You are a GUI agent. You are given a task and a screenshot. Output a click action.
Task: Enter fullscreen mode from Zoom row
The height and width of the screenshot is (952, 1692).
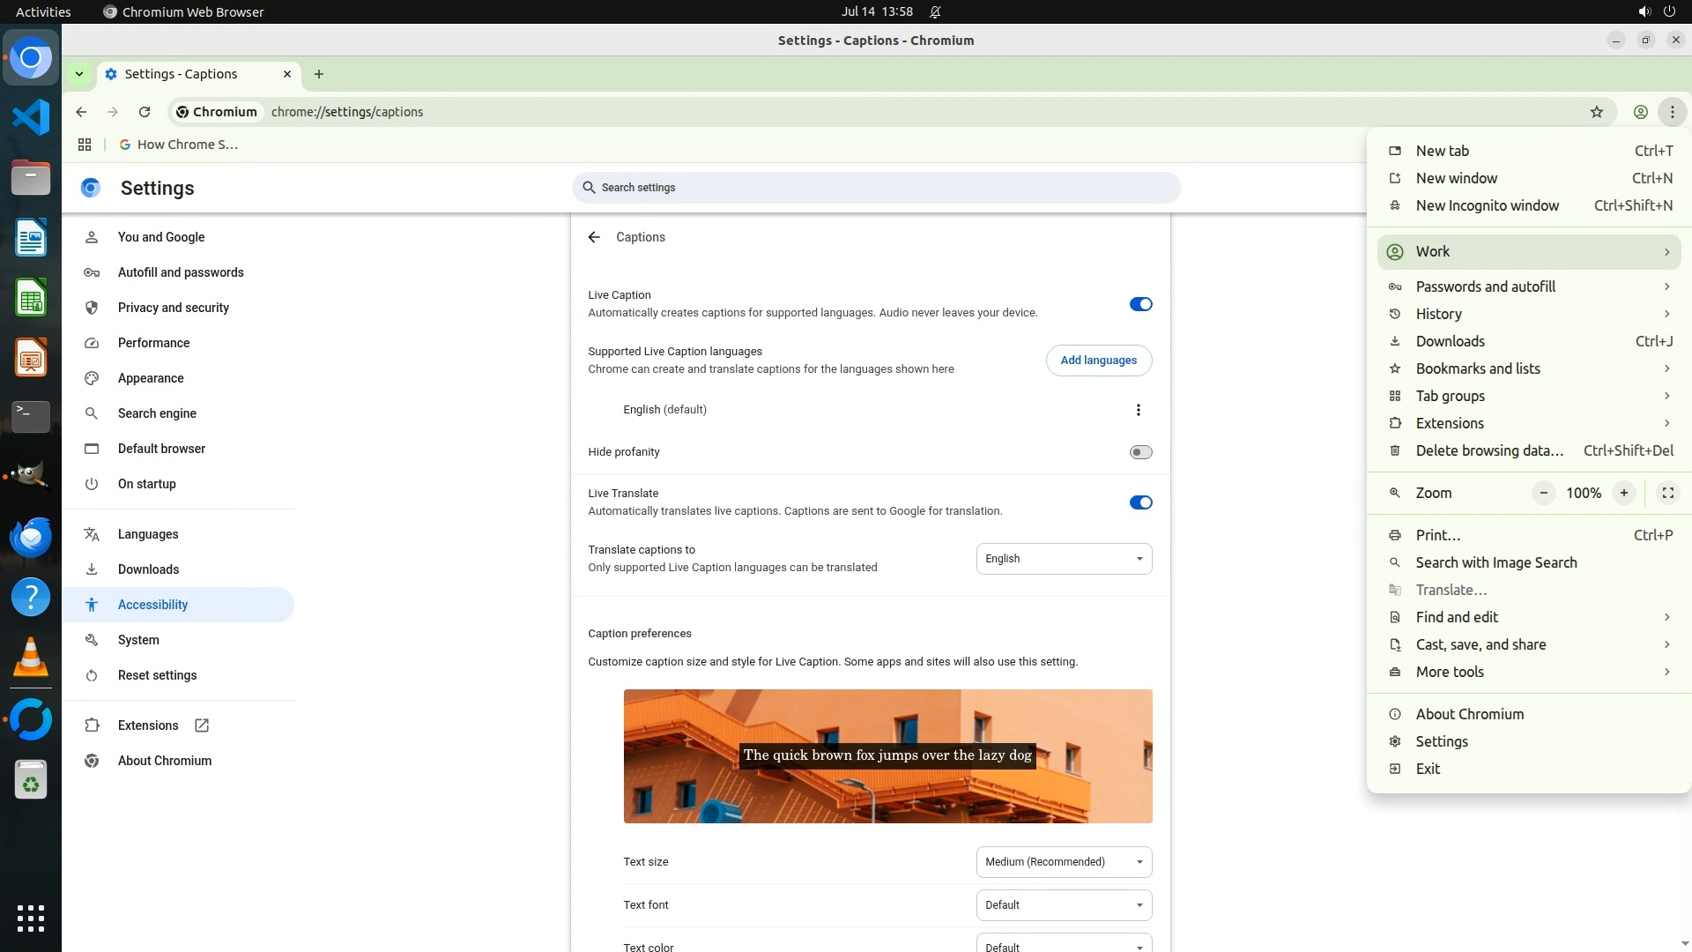[x=1667, y=493]
